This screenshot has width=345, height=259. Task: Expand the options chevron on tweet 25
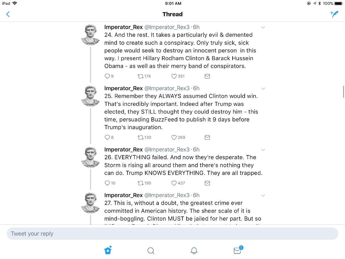point(263,89)
